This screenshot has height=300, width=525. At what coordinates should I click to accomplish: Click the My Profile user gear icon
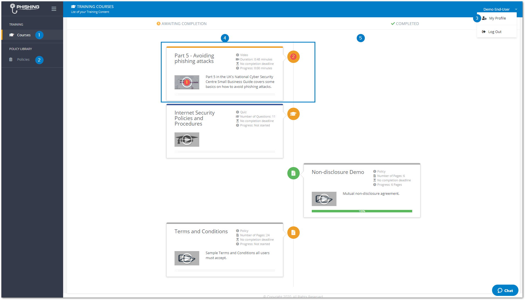point(484,18)
